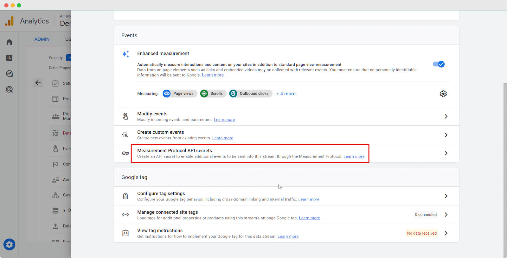The image size is (507, 258).
Task: Toggle the Enhanced measurement switch
Action: point(439,64)
